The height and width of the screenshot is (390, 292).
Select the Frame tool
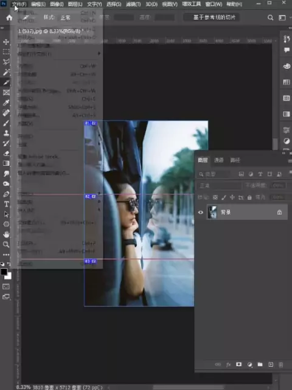pyautogui.click(x=6, y=93)
